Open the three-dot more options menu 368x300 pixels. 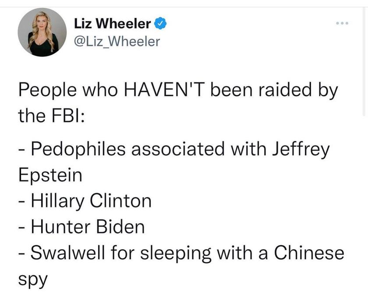(342, 23)
